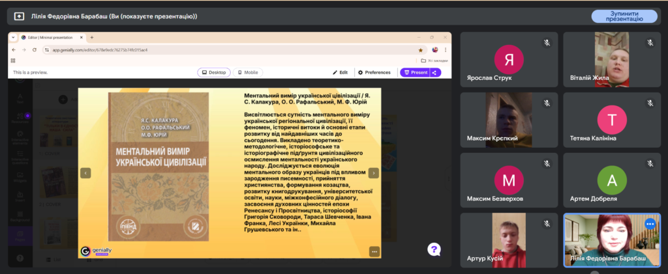Image resolution: width=668 pixels, height=274 pixels.
Task: Switch preview to Desktop view
Action: pos(213,72)
